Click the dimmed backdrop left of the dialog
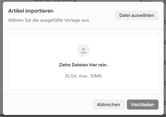This screenshot has width=166, height=117. pos(1,58)
